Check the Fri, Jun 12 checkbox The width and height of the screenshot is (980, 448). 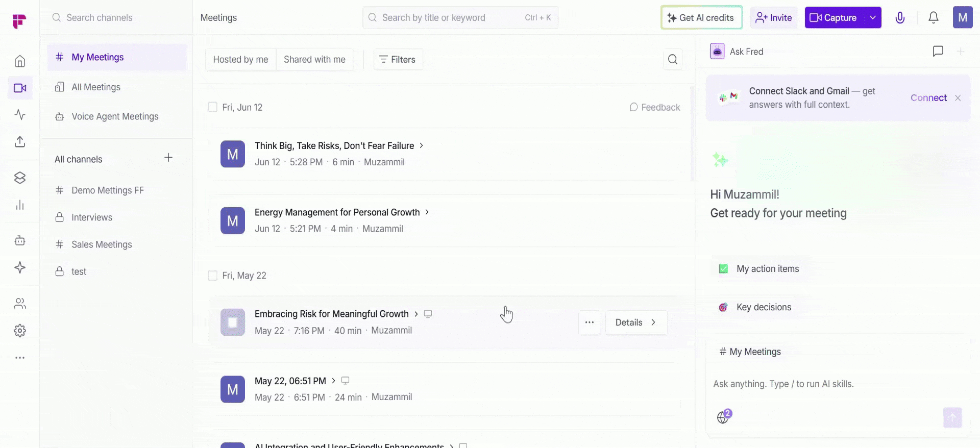[x=213, y=107]
